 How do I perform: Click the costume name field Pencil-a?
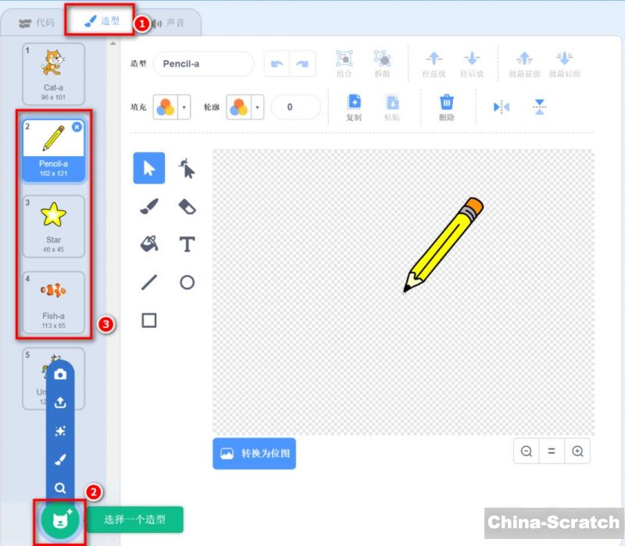203,63
